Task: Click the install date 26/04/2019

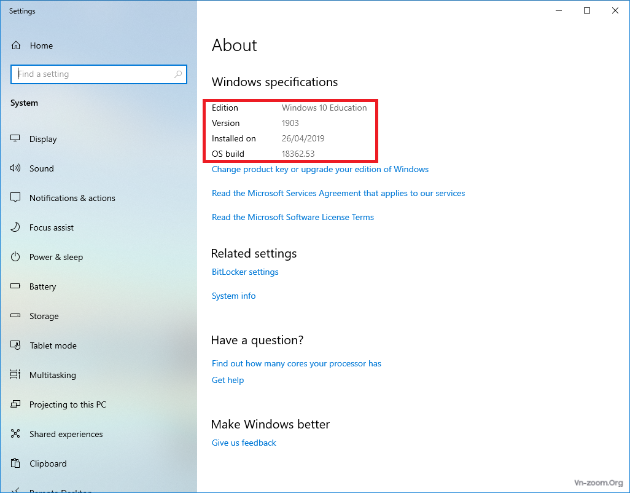Action: (303, 138)
